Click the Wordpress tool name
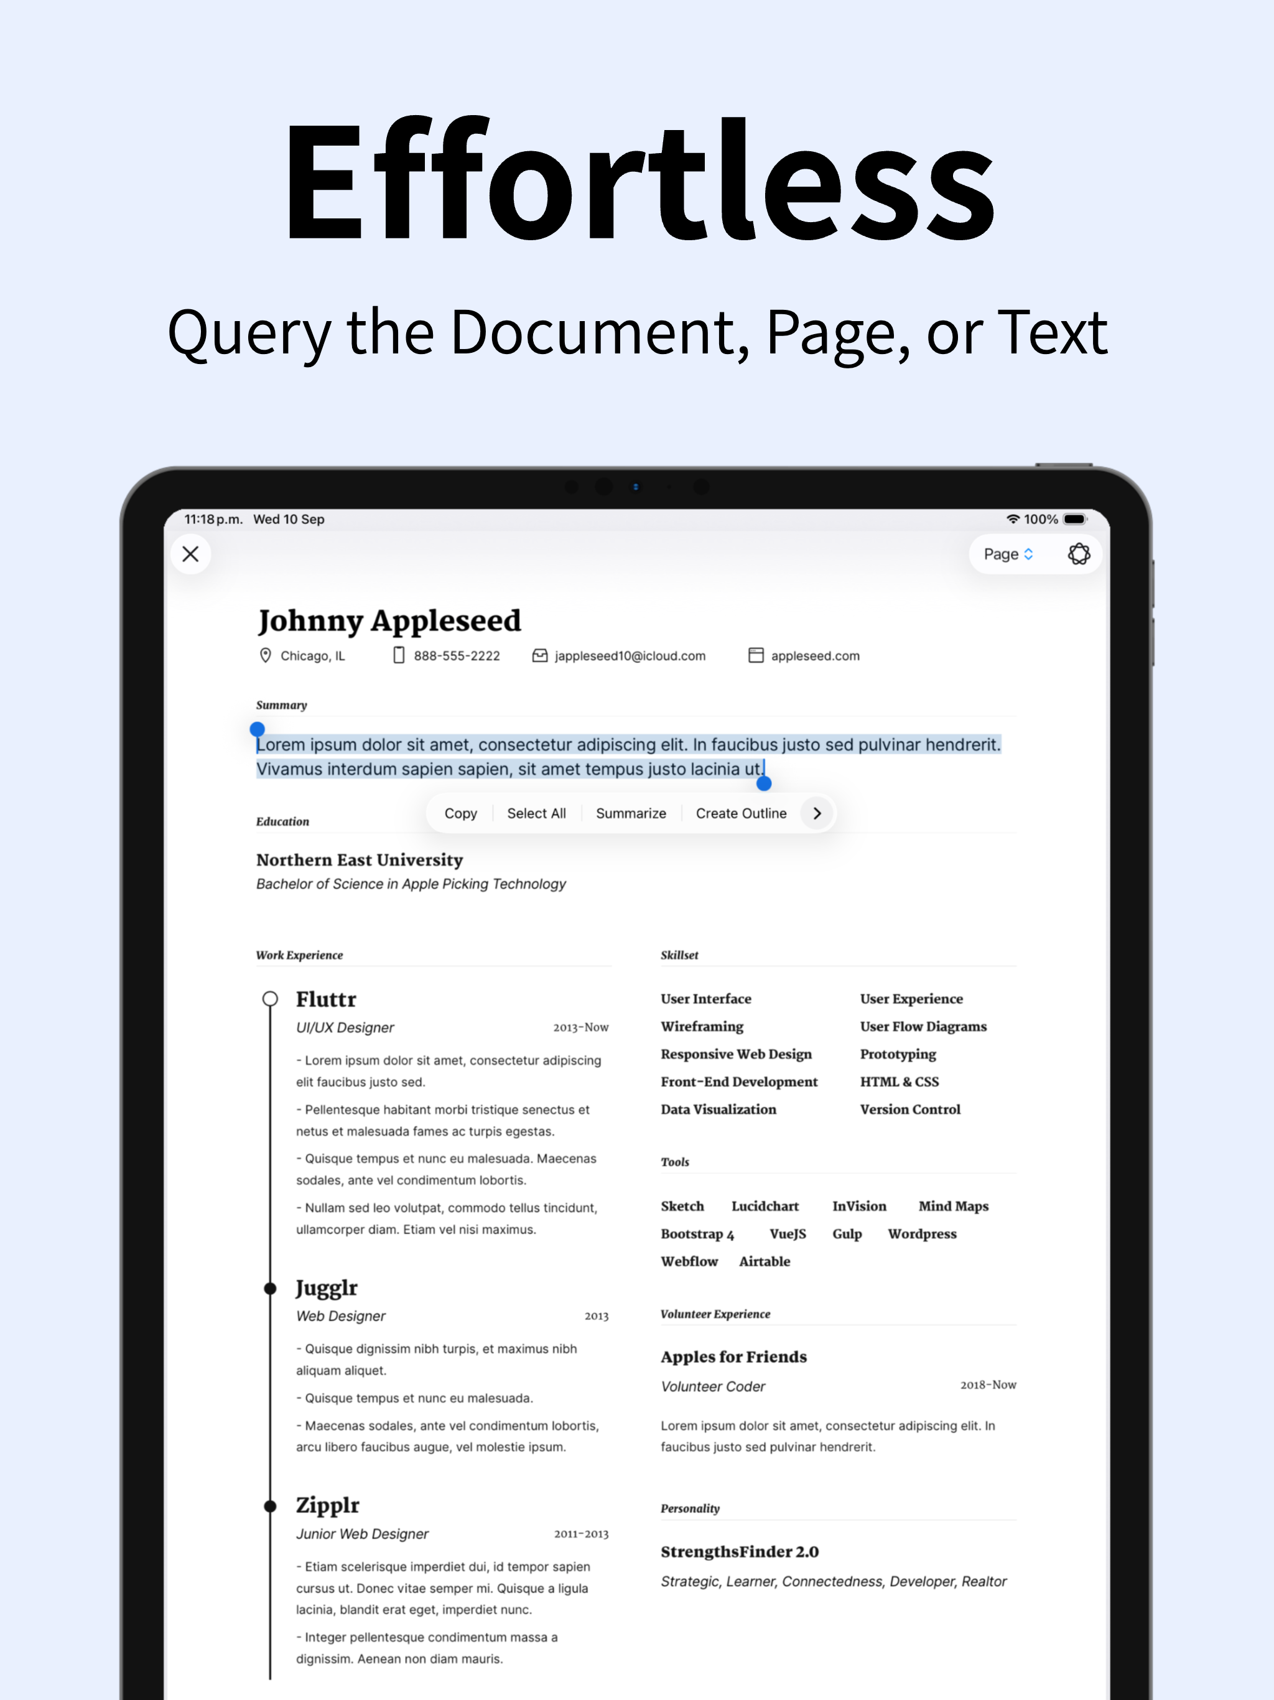 [923, 1235]
